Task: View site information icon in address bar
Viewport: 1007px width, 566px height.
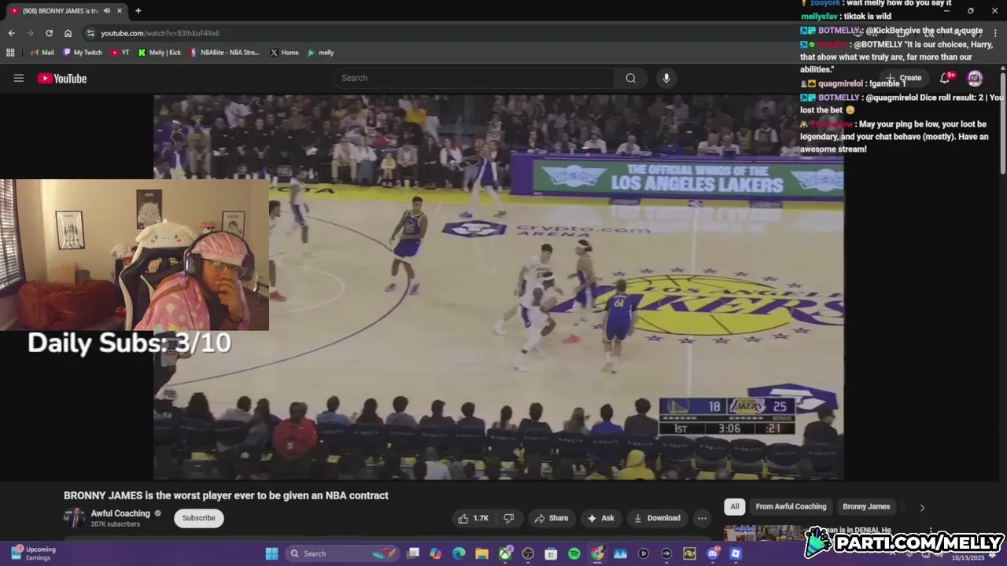Action: pos(90,33)
